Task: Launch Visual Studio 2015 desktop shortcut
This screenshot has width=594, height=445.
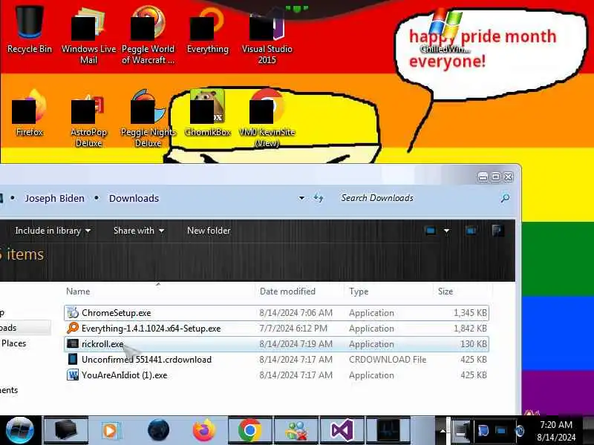Action: click(x=267, y=35)
